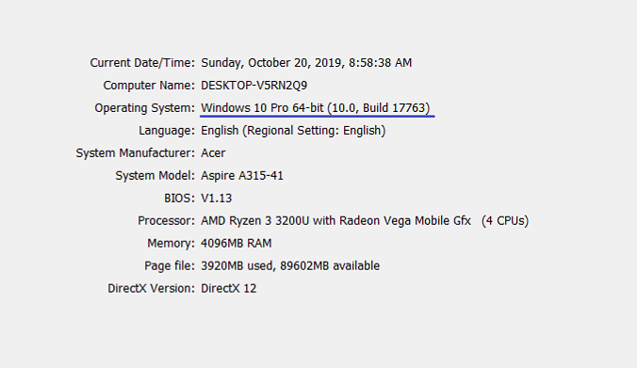Click the Processor label
Screen dimensions: 637x368
[166, 221]
